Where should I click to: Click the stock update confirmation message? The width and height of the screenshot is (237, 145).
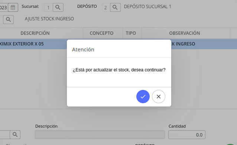tap(119, 70)
